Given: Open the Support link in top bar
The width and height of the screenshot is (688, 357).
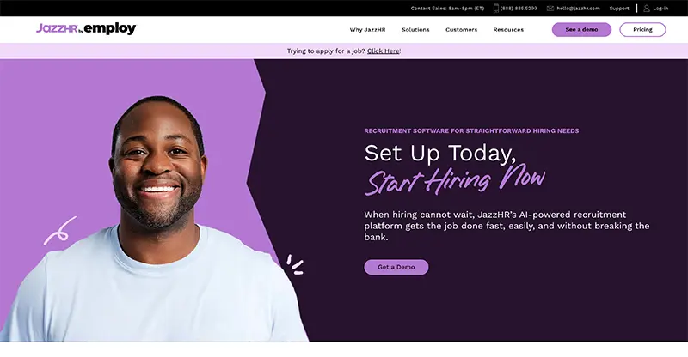Looking at the screenshot, I should click(x=619, y=9).
